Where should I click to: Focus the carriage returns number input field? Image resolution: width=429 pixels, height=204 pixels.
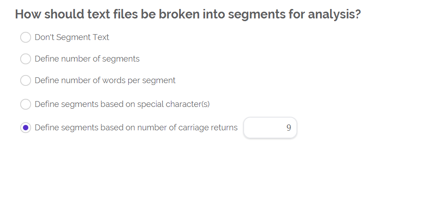click(x=270, y=128)
